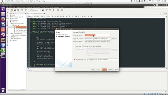Collapse the Source Packages node
Screen dimensions: 168x95
click(10, 23)
